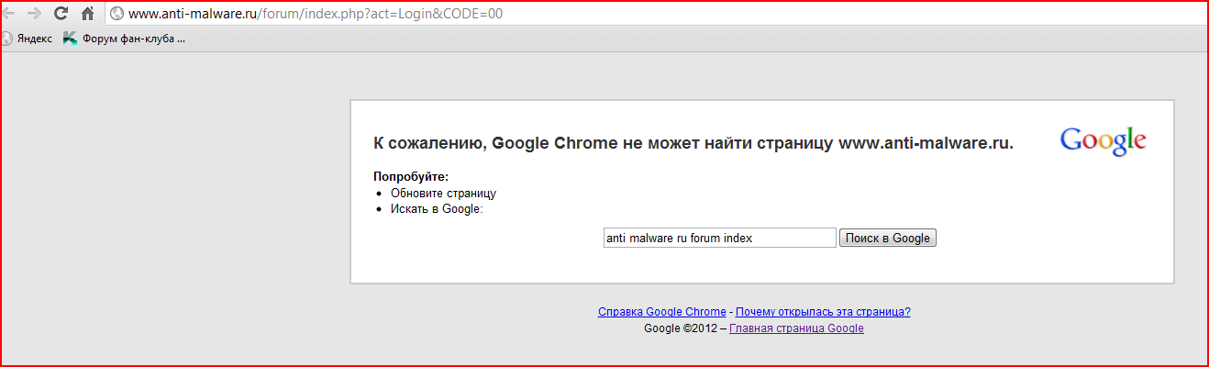The width and height of the screenshot is (1209, 367).
Task: Click the forward navigation arrow
Action: [34, 14]
